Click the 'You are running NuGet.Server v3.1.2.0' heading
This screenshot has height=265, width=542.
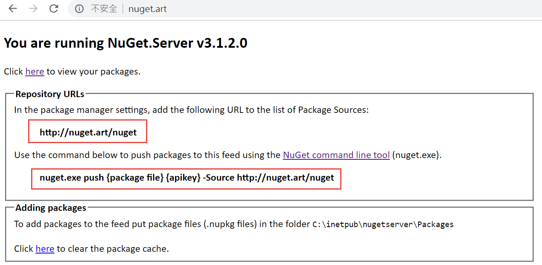pos(126,43)
